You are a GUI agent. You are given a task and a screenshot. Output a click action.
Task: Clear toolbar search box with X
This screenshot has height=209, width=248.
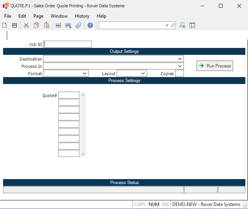(x=167, y=25)
